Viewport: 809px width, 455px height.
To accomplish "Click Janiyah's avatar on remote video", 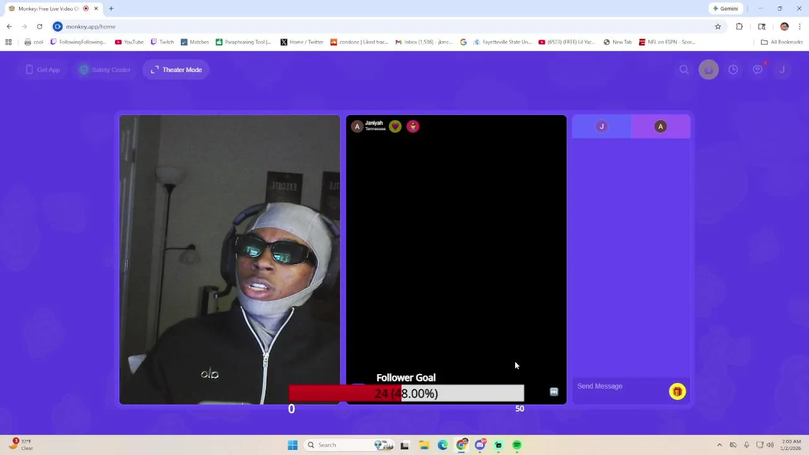I will coord(357,126).
